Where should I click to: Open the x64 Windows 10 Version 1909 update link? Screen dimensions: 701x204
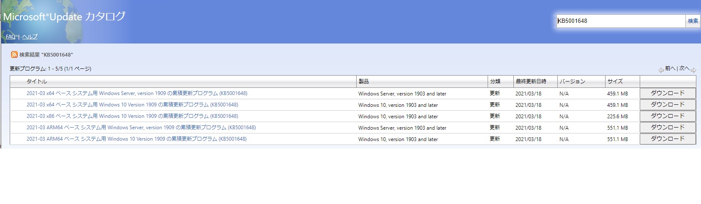[x=132, y=105]
